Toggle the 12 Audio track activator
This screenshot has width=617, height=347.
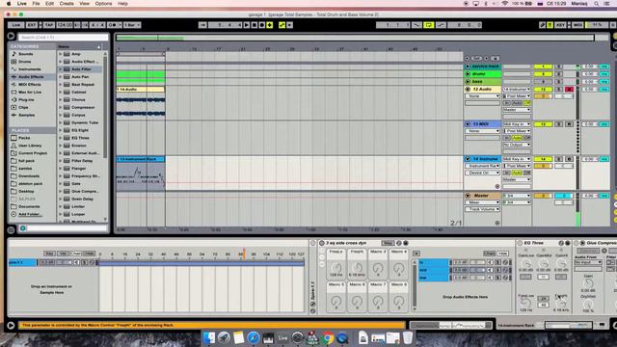pos(543,90)
